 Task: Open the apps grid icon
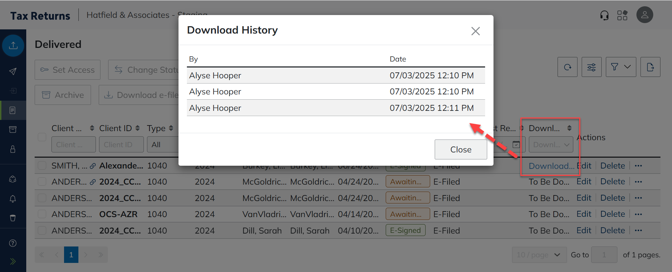622,15
